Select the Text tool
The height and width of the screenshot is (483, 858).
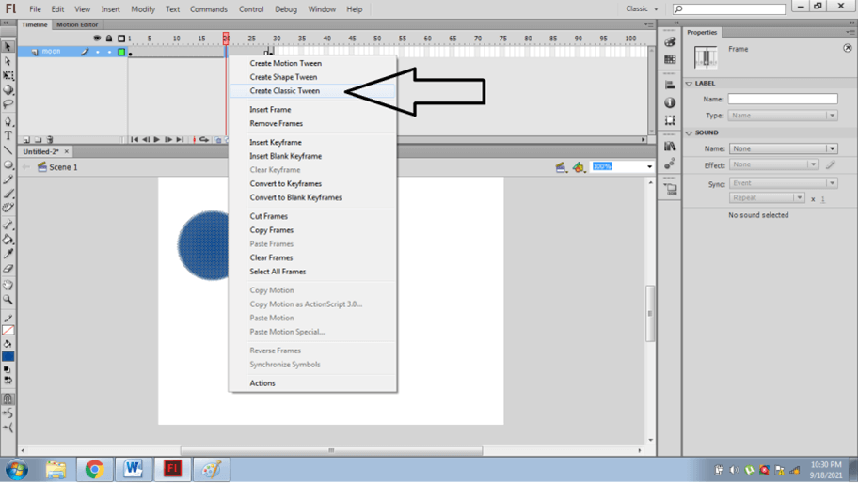(x=8, y=135)
